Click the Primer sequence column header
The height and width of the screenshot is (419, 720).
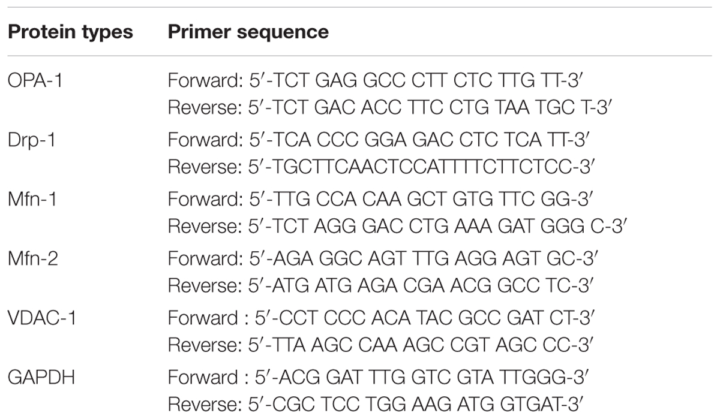pos(248,31)
